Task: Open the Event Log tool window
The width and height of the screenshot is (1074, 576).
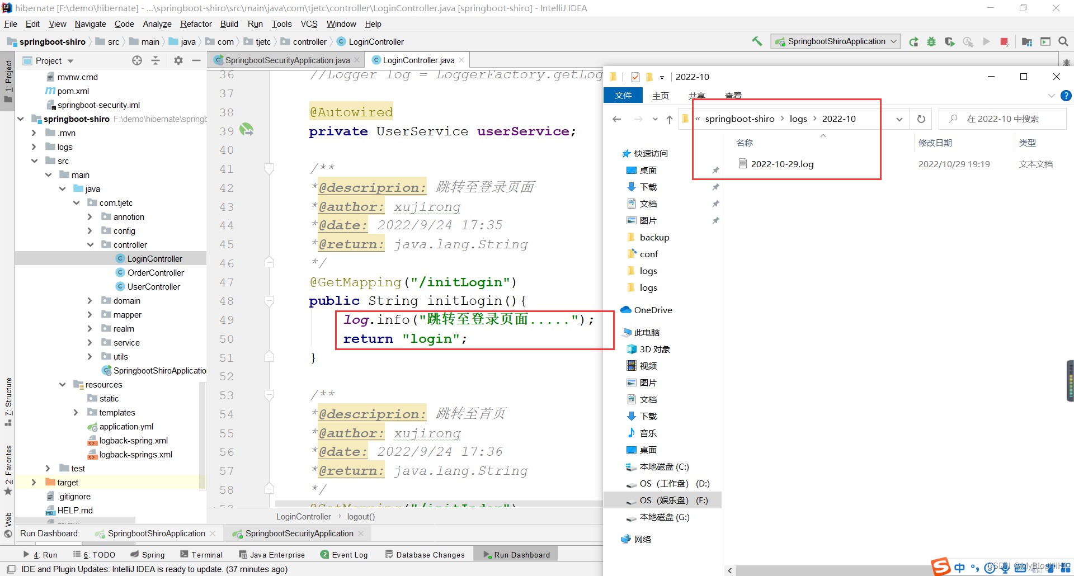Action: [x=344, y=555]
